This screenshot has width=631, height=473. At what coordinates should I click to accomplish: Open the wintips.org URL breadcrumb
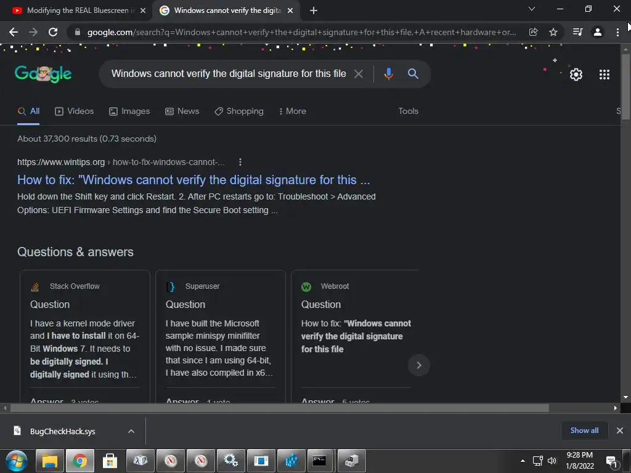pyautogui.click(x=121, y=162)
